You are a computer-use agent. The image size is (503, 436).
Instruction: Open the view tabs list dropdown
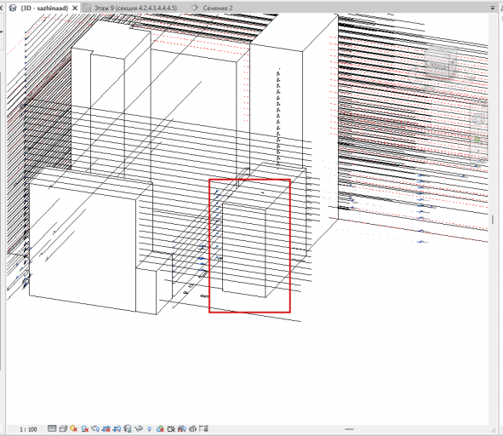493,8
